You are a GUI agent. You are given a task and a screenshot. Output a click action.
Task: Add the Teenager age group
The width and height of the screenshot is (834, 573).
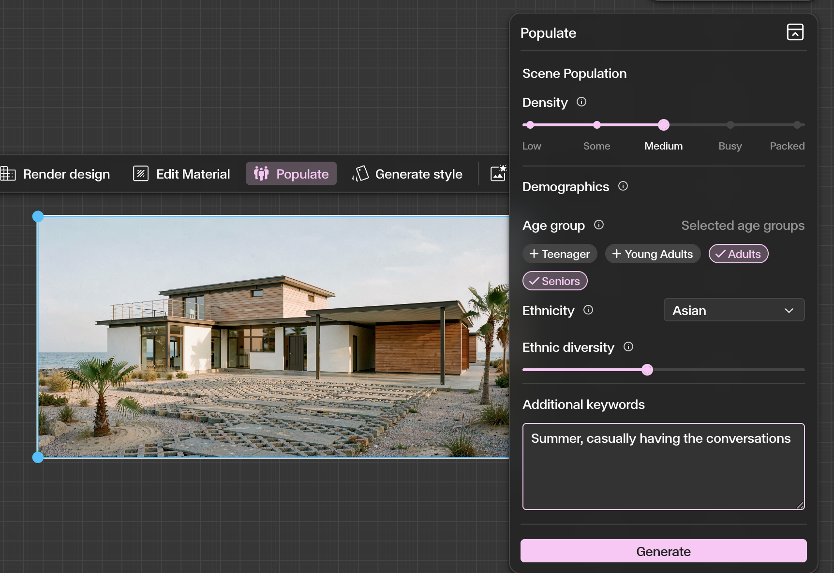pyautogui.click(x=560, y=254)
